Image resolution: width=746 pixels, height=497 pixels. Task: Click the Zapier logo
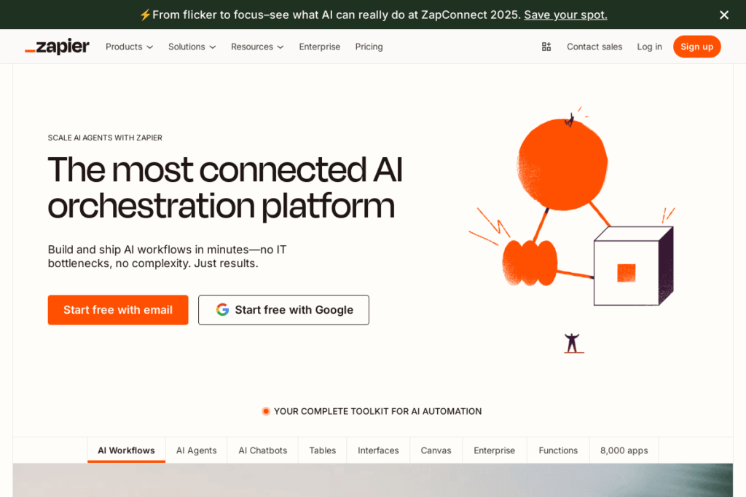coord(57,46)
